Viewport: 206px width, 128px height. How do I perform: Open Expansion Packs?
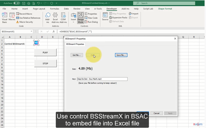tap(118, 17)
